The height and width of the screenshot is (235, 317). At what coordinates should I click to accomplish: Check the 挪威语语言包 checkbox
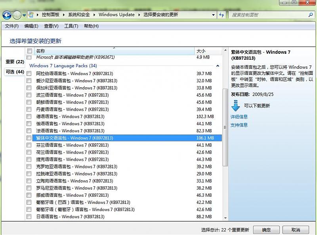click(29, 195)
